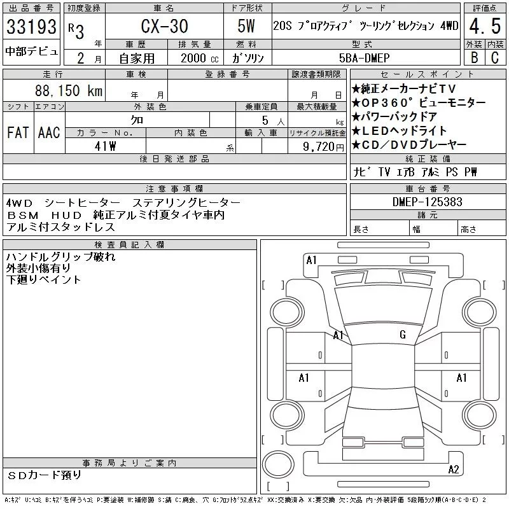Click the 高さ dimension field
Screen dimensions: 509x509
(482, 228)
